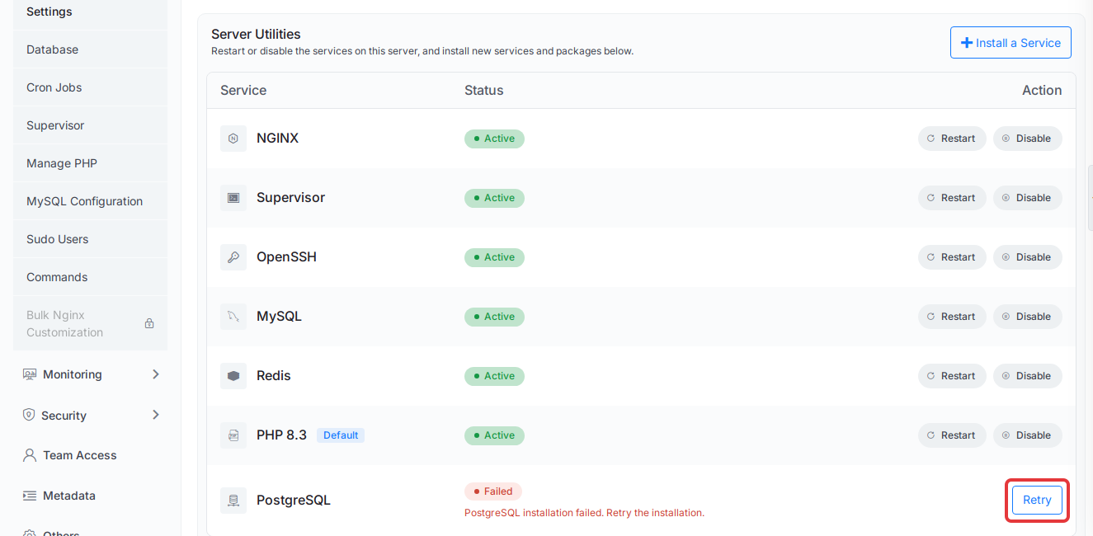The height and width of the screenshot is (536, 1093).
Task: Click the Default badge next to PHP 8.3
Action: click(341, 435)
